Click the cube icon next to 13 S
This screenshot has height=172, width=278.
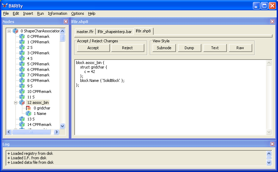(x=22, y=119)
